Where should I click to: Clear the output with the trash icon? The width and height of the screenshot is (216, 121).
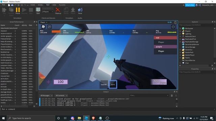[x=172, y=95]
